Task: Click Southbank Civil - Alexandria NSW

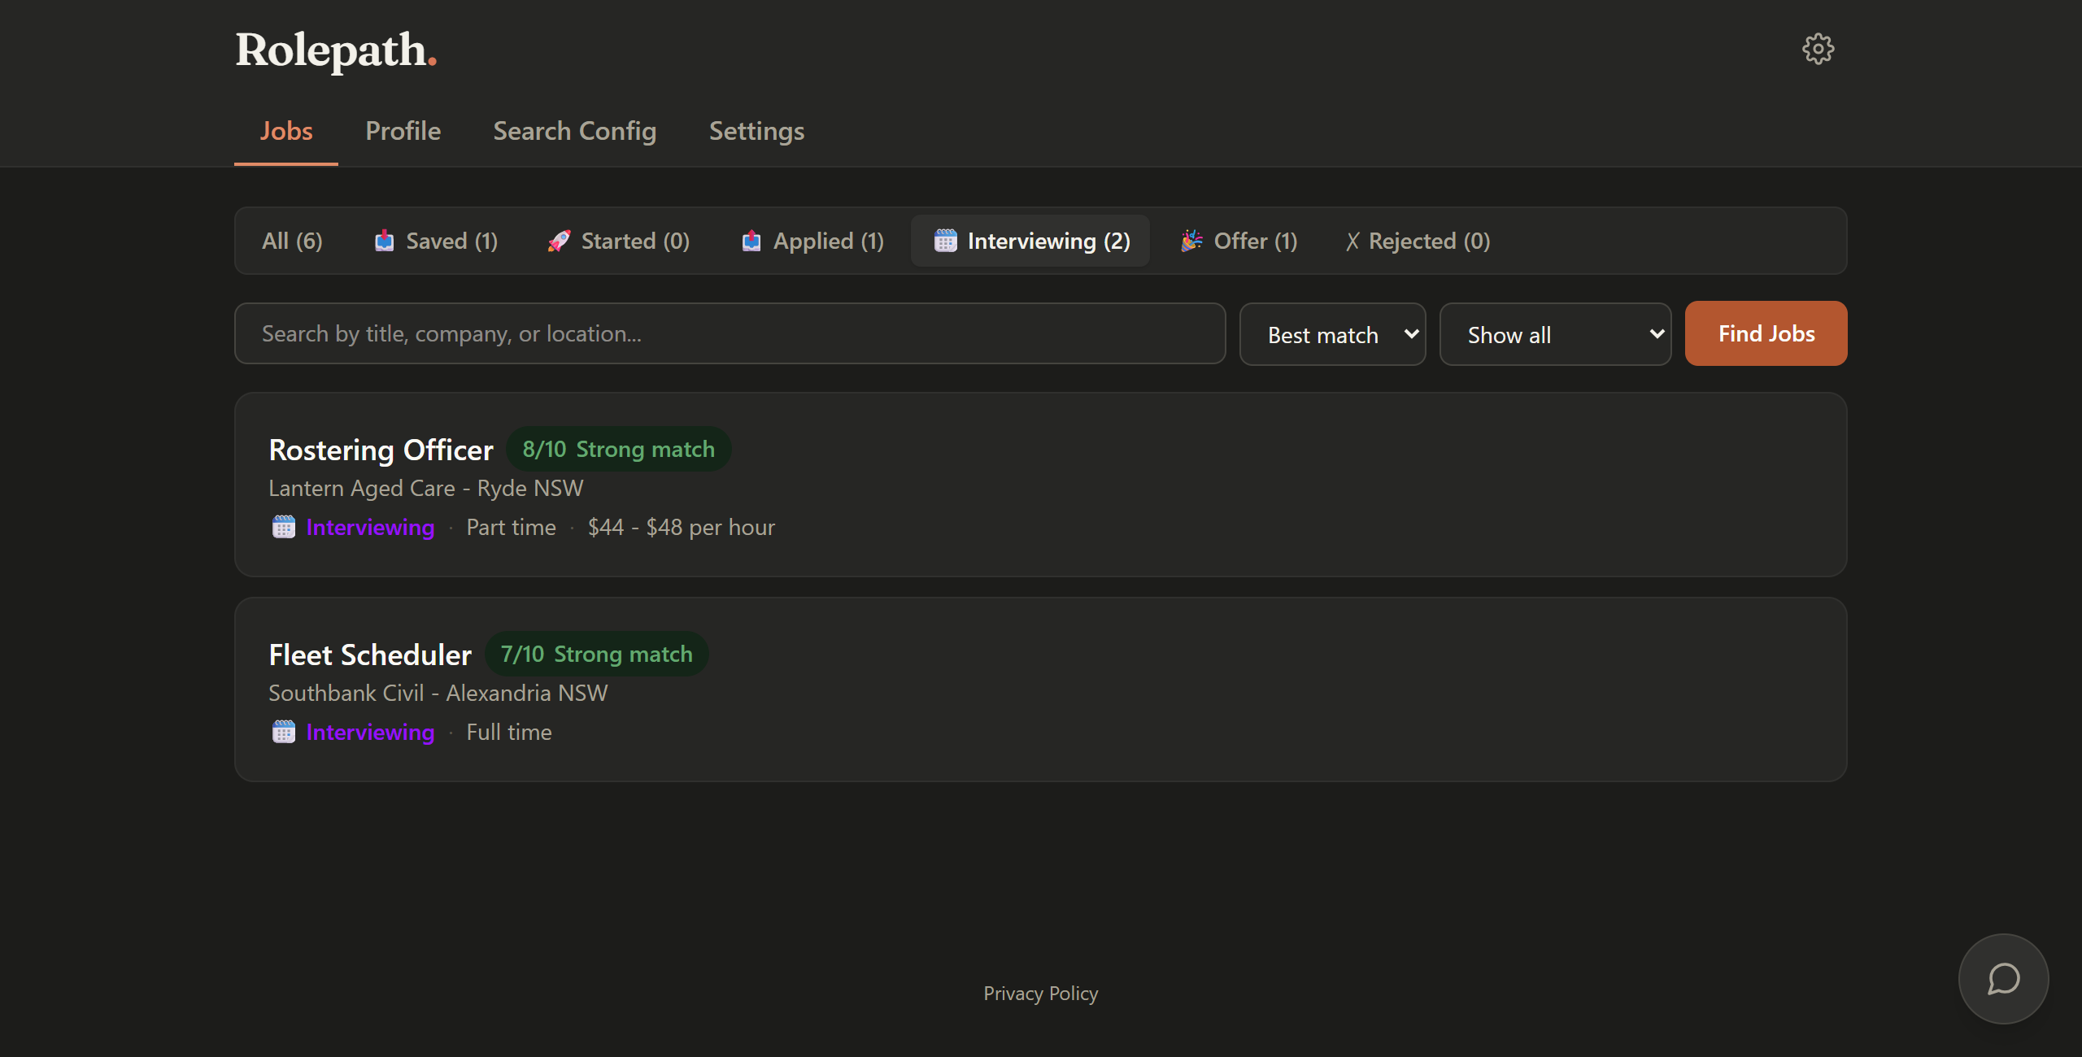Action: coord(438,693)
